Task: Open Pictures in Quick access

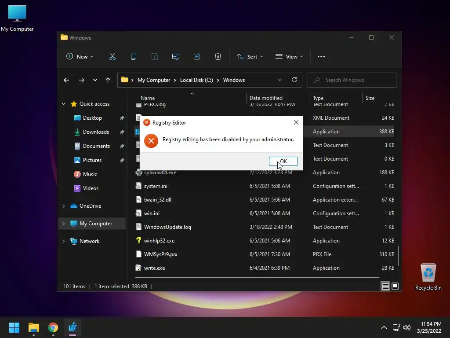Action: click(92, 160)
